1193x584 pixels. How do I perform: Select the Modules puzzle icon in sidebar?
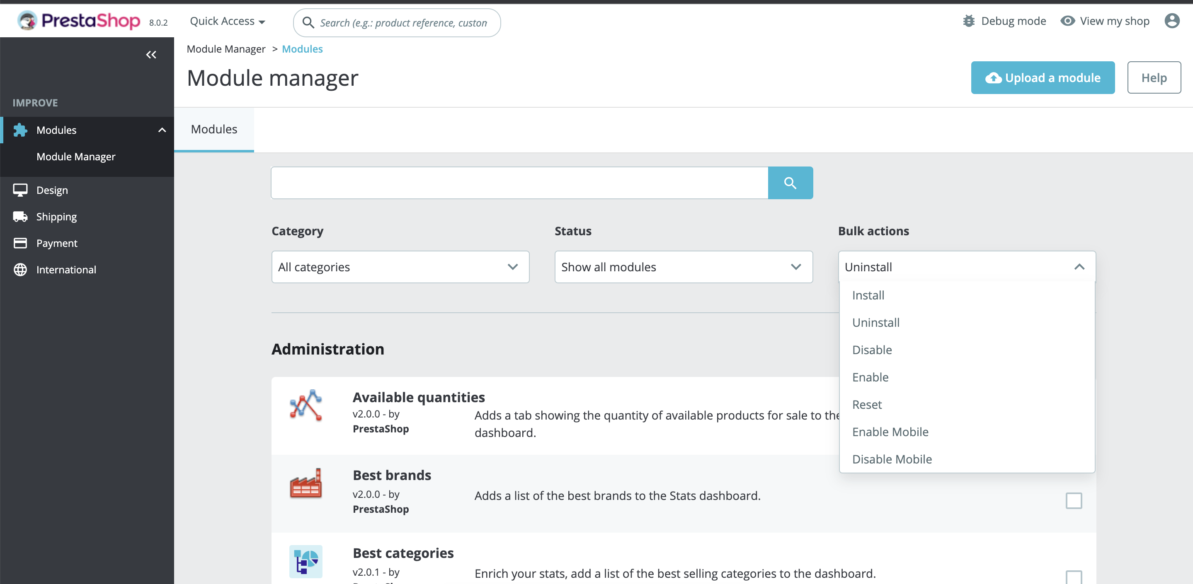click(20, 130)
